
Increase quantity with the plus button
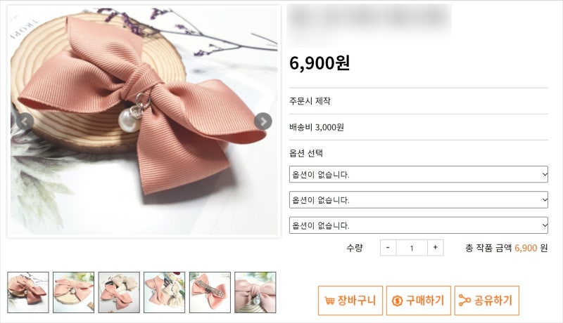click(435, 247)
